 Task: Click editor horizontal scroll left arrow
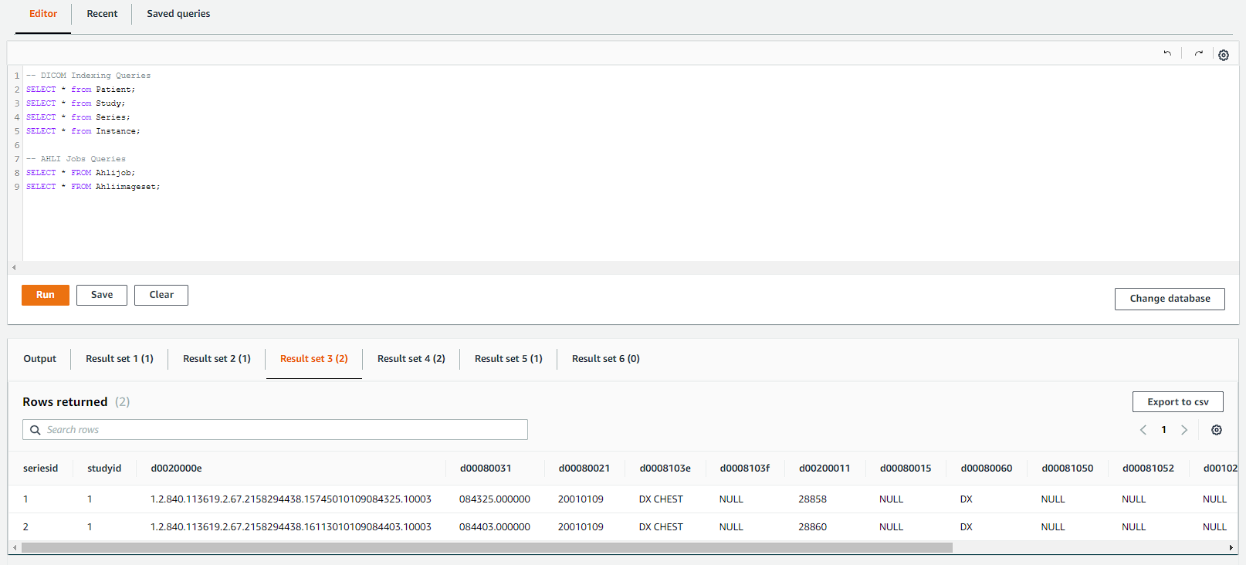click(14, 268)
